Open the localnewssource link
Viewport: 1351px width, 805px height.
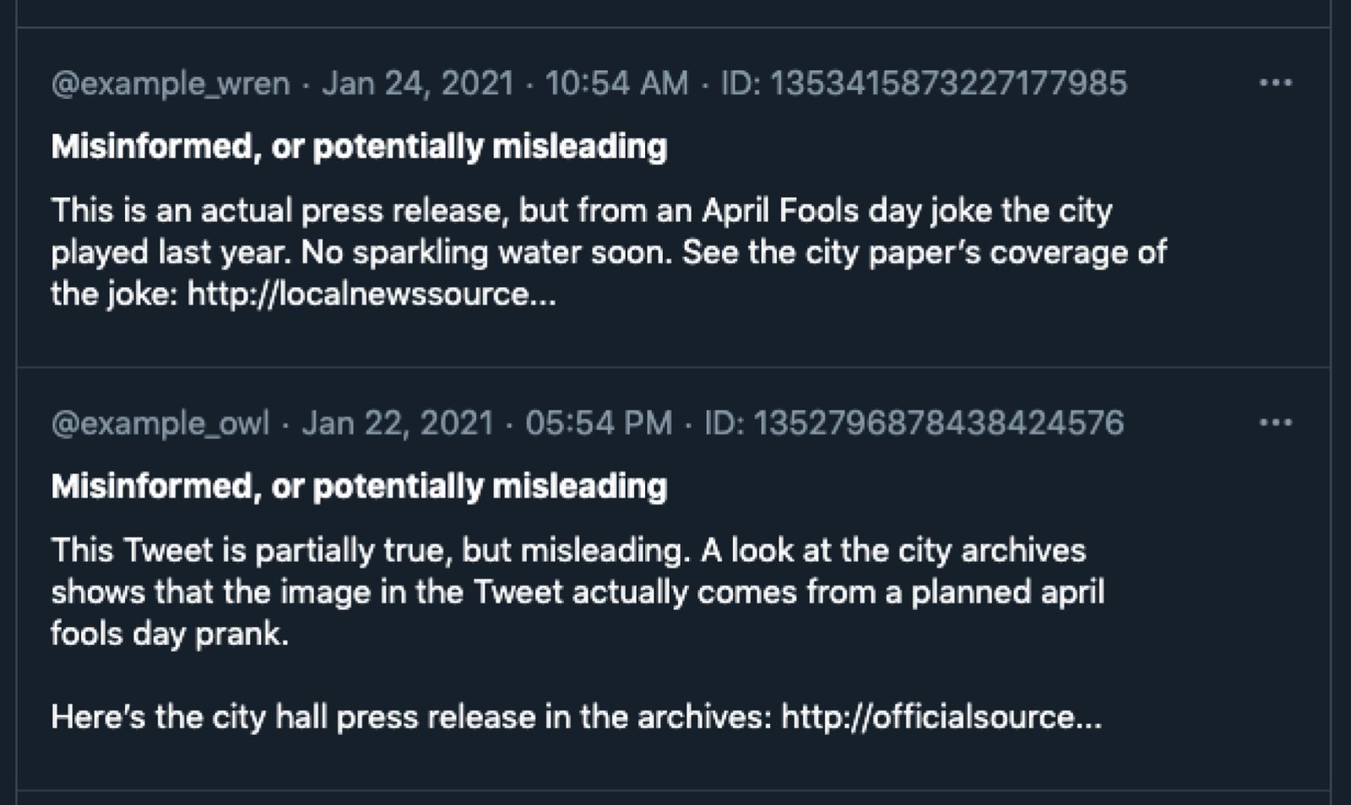tap(372, 294)
